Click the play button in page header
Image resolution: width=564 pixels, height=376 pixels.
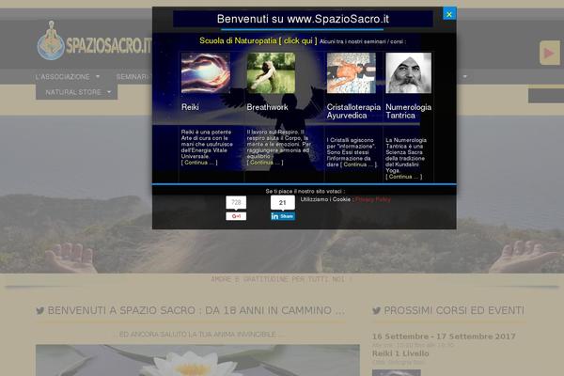click(x=550, y=54)
